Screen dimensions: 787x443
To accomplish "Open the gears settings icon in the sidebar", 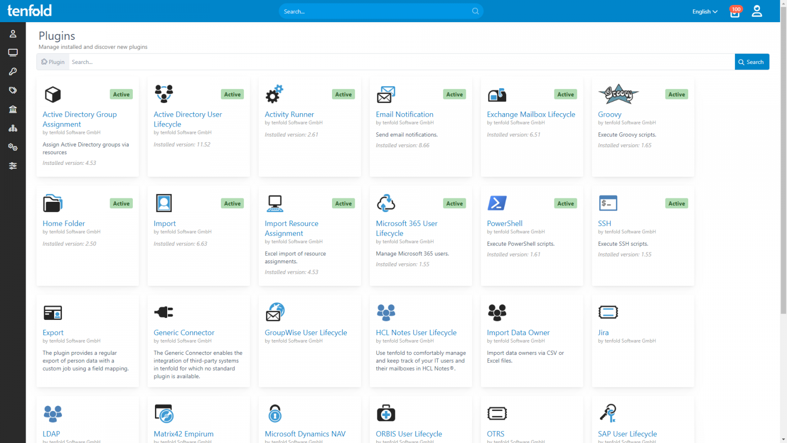I will [x=13, y=147].
